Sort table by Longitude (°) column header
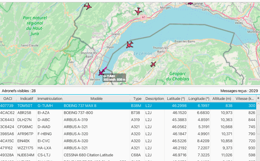This screenshot has width=260, height=161. [x=199, y=99]
